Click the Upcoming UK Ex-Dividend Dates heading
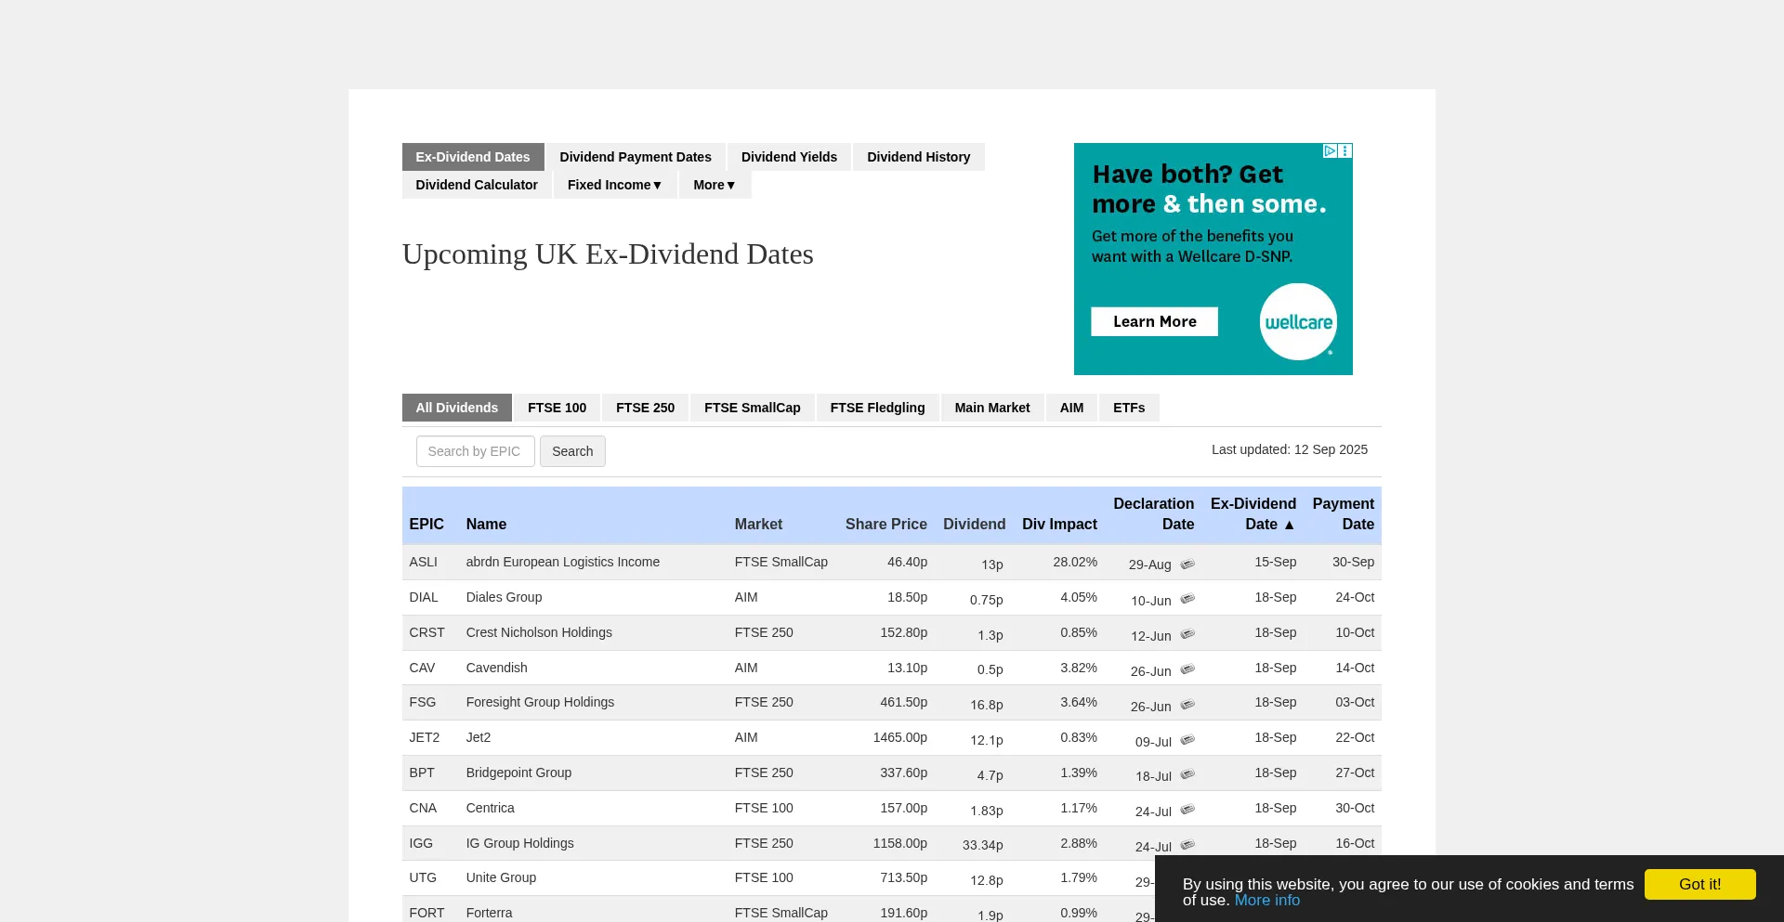The width and height of the screenshot is (1784, 922). coord(608,254)
